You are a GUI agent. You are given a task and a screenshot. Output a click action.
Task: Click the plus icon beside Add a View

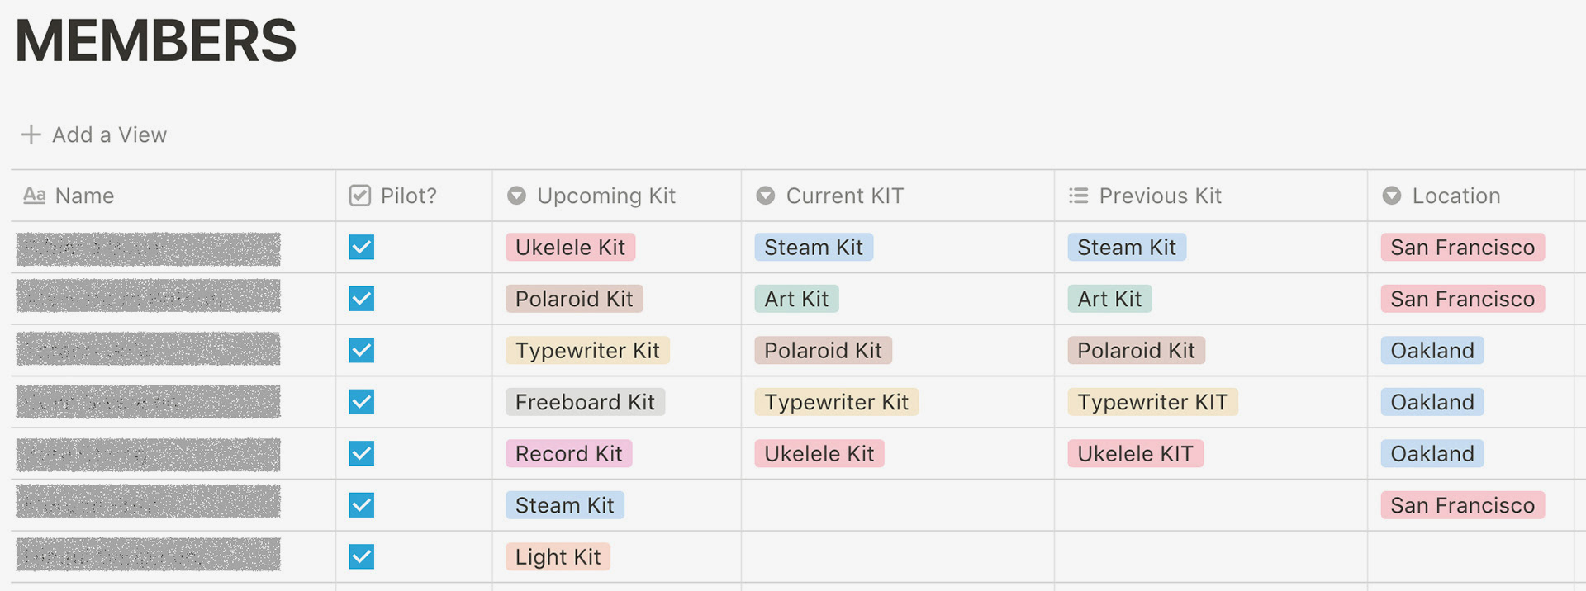(31, 135)
